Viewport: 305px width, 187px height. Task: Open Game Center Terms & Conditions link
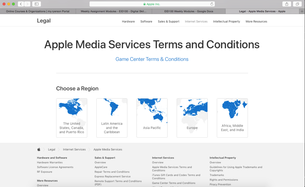tap(152, 59)
